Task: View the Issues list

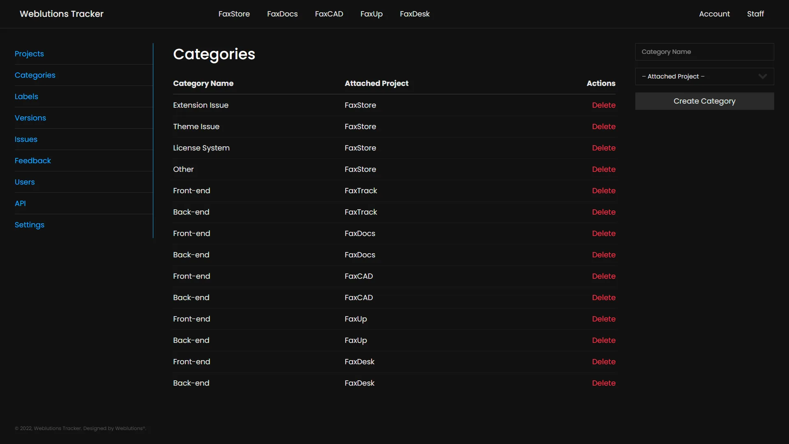Action: tap(26, 139)
